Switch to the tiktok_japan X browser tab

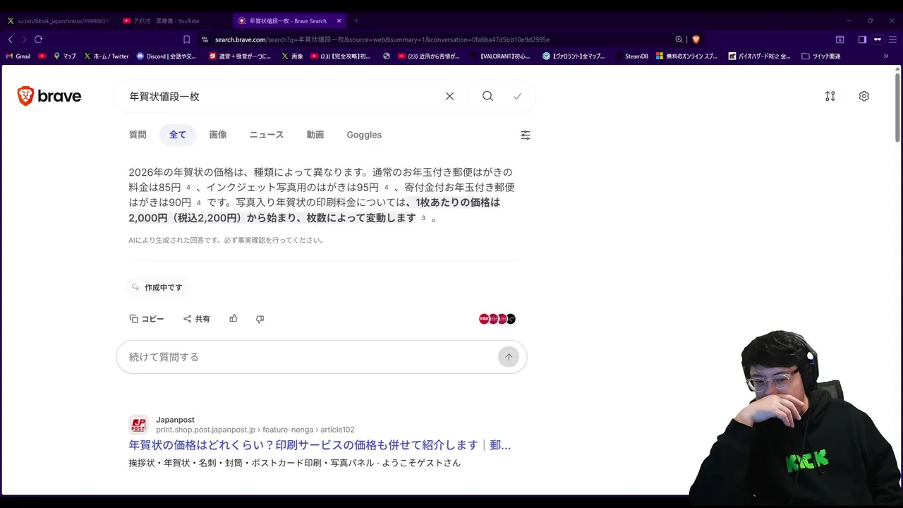pyautogui.click(x=58, y=21)
